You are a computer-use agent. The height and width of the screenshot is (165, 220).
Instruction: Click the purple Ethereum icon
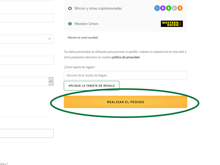click(x=163, y=8)
